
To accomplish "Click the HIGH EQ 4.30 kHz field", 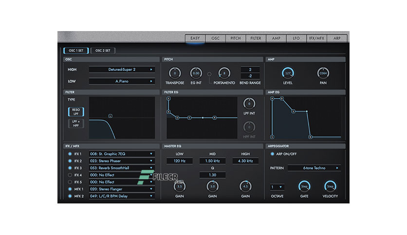I will [x=245, y=161].
